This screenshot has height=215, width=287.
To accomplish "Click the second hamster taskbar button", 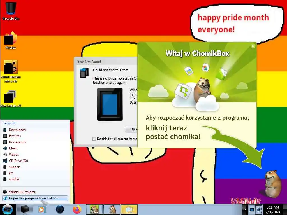I will point(112,209).
